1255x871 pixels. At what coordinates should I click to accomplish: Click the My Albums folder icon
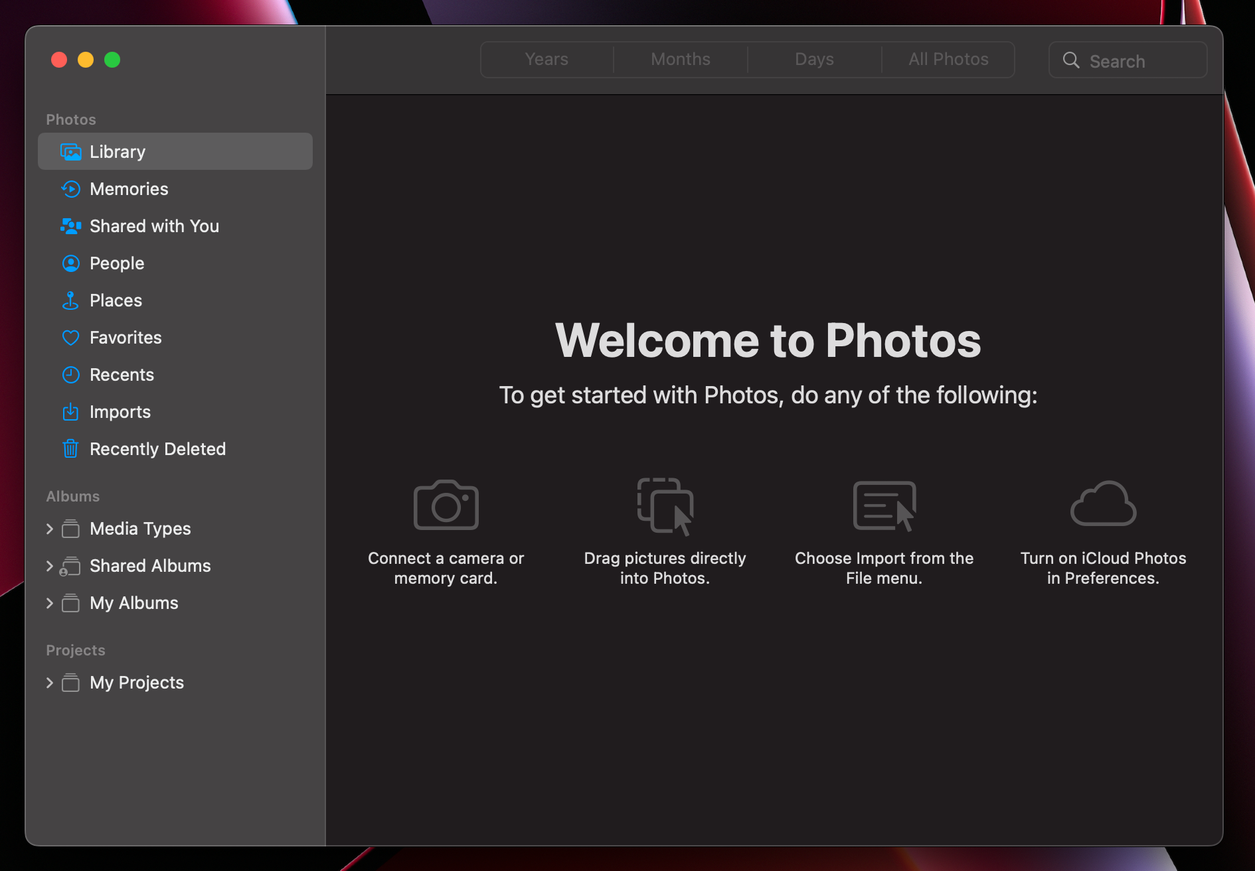pyautogui.click(x=70, y=603)
